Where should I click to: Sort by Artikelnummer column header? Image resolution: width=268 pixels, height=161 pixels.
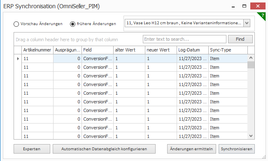point(37,50)
